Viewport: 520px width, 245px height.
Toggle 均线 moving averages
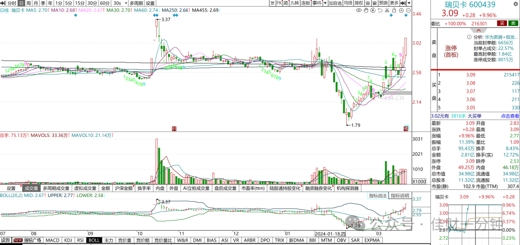point(348,3)
